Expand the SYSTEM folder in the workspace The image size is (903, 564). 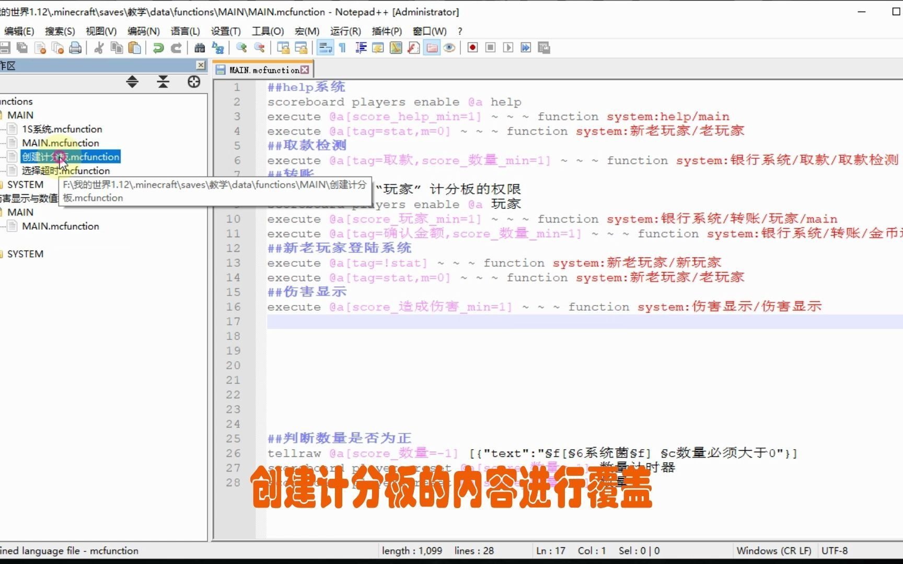25,184
